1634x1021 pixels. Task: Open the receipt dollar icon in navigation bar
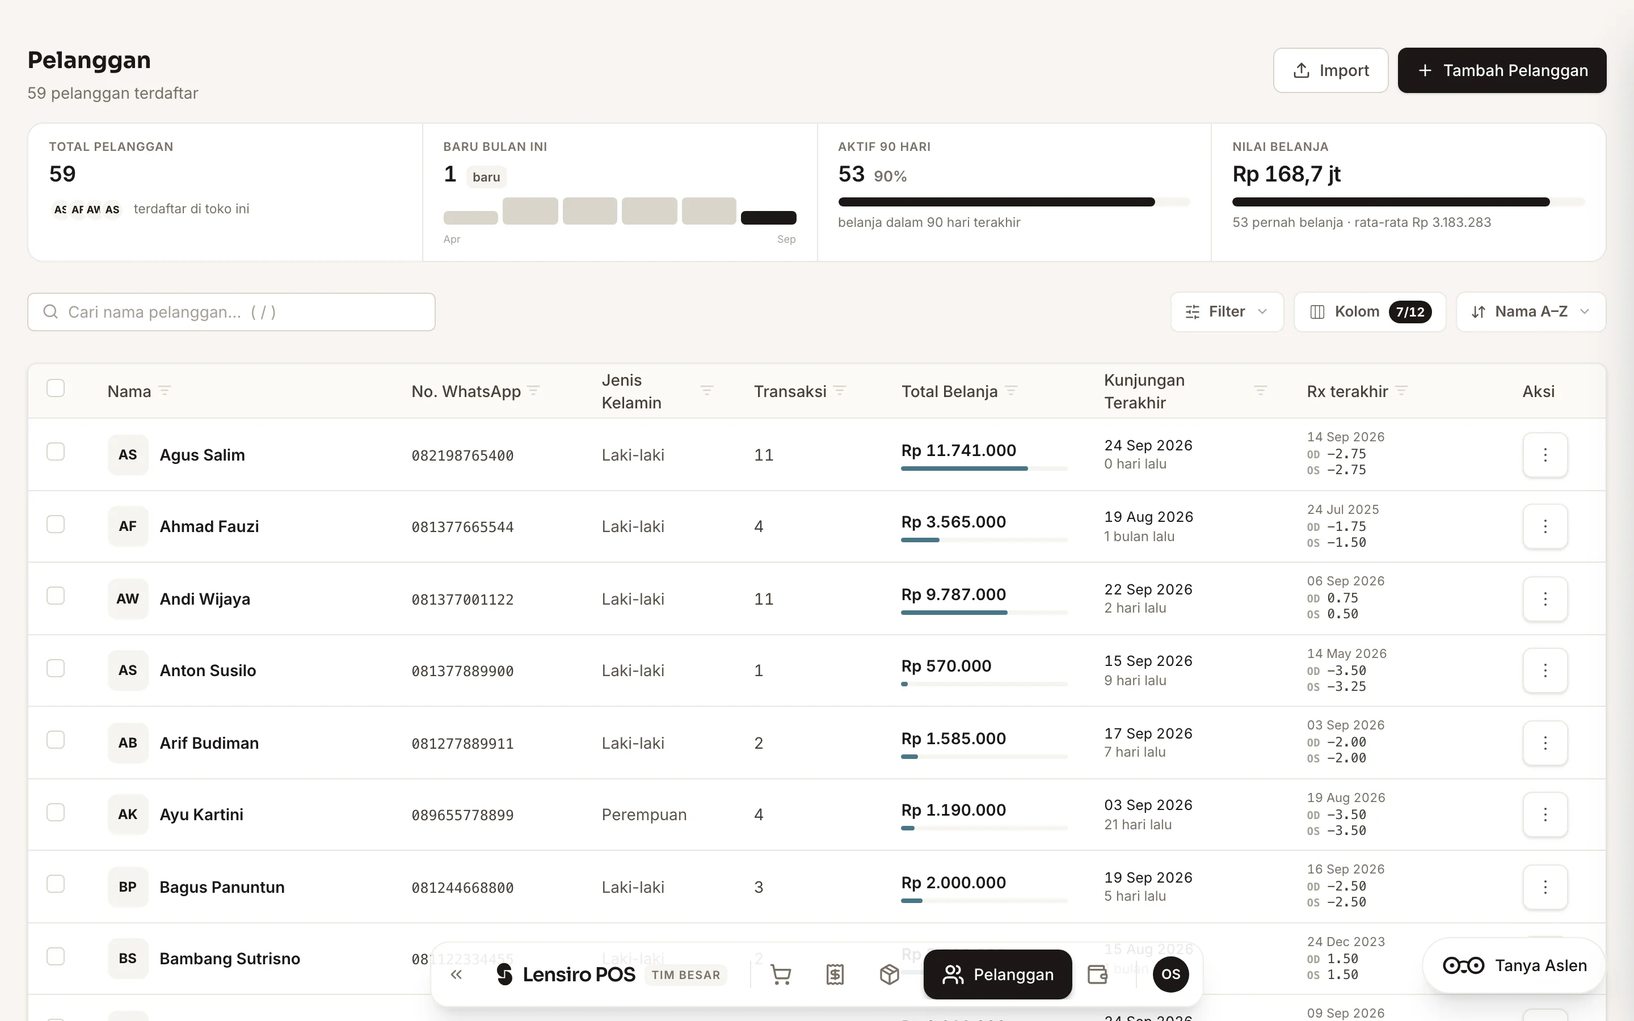point(835,974)
